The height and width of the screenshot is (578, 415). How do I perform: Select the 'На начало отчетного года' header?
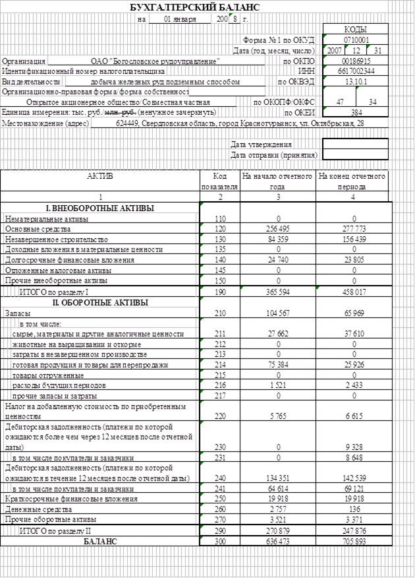(x=278, y=181)
